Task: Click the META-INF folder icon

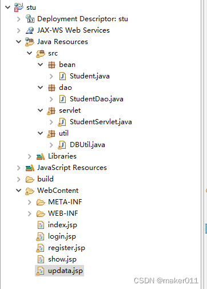Action: 41,202
